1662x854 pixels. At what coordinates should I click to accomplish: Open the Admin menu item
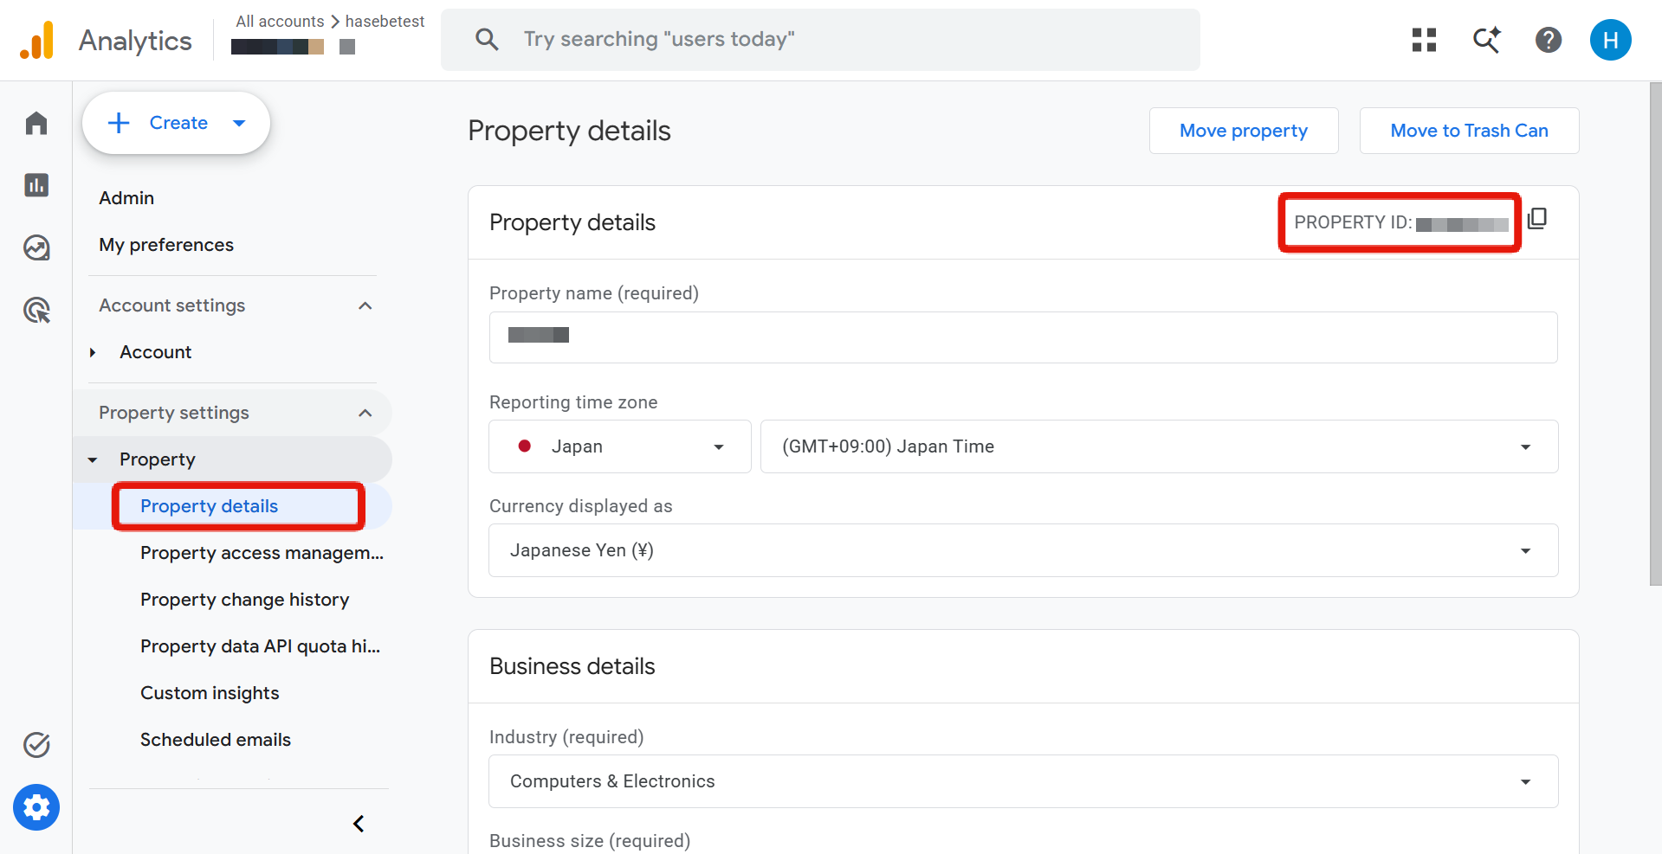point(126,198)
